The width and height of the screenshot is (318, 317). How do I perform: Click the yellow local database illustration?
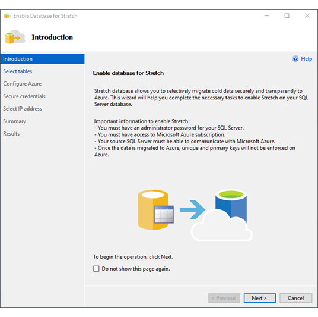point(153,209)
